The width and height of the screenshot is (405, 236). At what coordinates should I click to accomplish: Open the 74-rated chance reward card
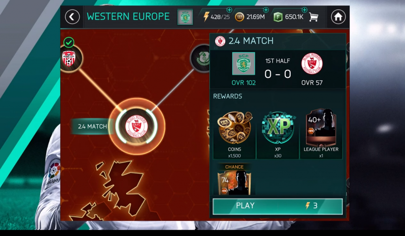coord(234,180)
